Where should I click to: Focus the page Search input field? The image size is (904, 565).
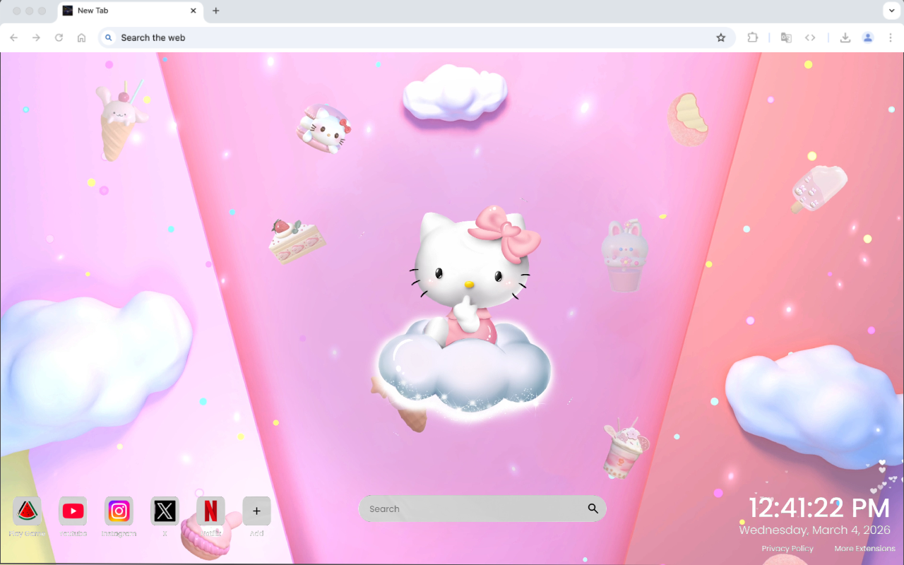click(482, 509)
